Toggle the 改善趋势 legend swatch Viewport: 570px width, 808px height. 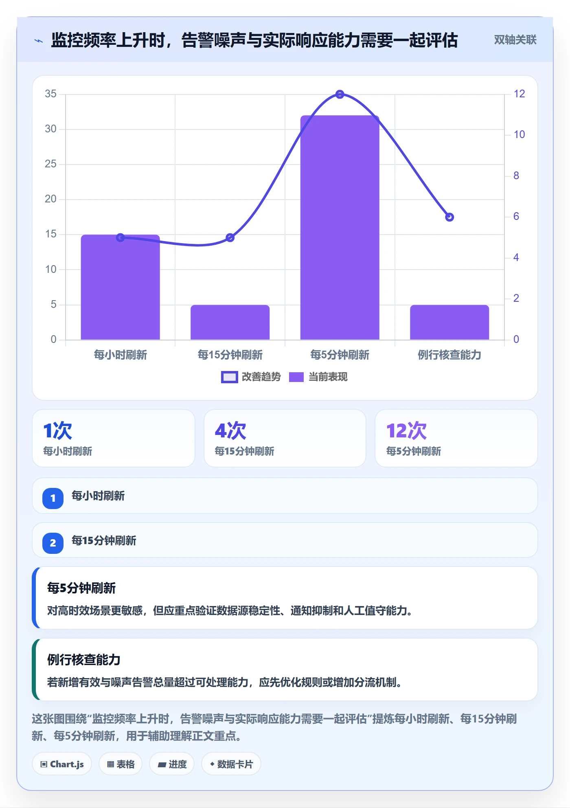(x=229, y=377)
